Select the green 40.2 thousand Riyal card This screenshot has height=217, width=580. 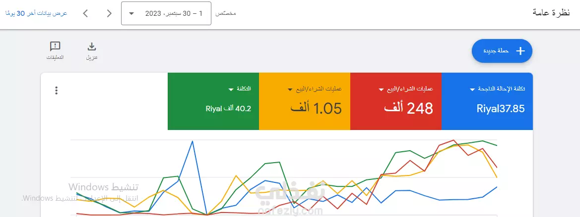(x=213, y=101)
